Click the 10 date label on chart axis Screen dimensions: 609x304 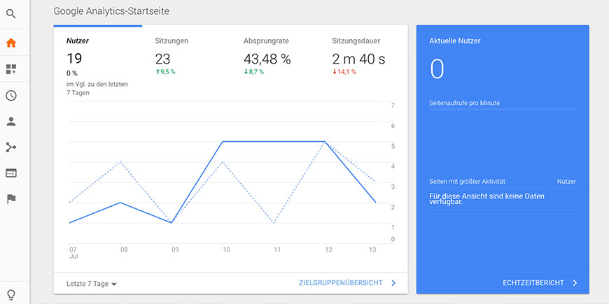pos(226,250)
